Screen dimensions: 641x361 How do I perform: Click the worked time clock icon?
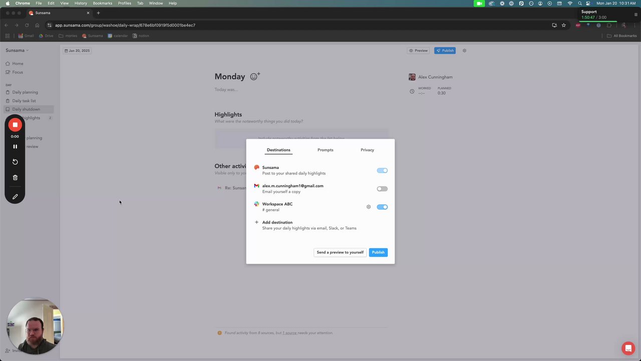click(x=412, y=91)
